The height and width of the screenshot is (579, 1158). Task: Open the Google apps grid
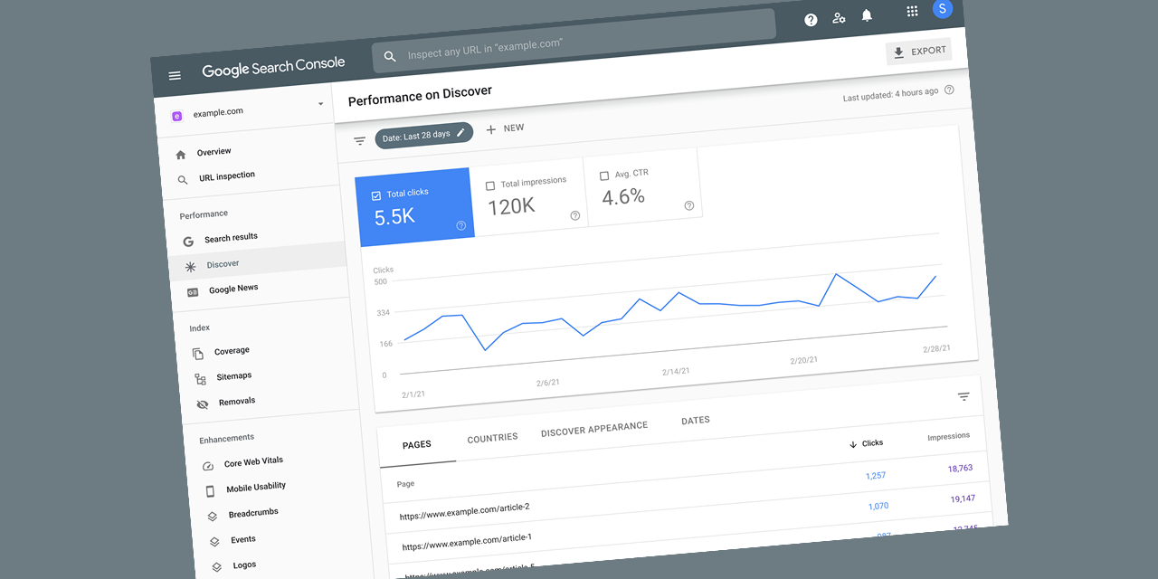coord(912,11)
